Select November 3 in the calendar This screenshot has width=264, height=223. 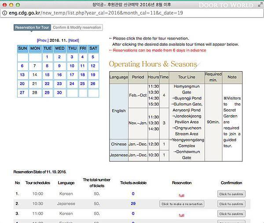72,57
